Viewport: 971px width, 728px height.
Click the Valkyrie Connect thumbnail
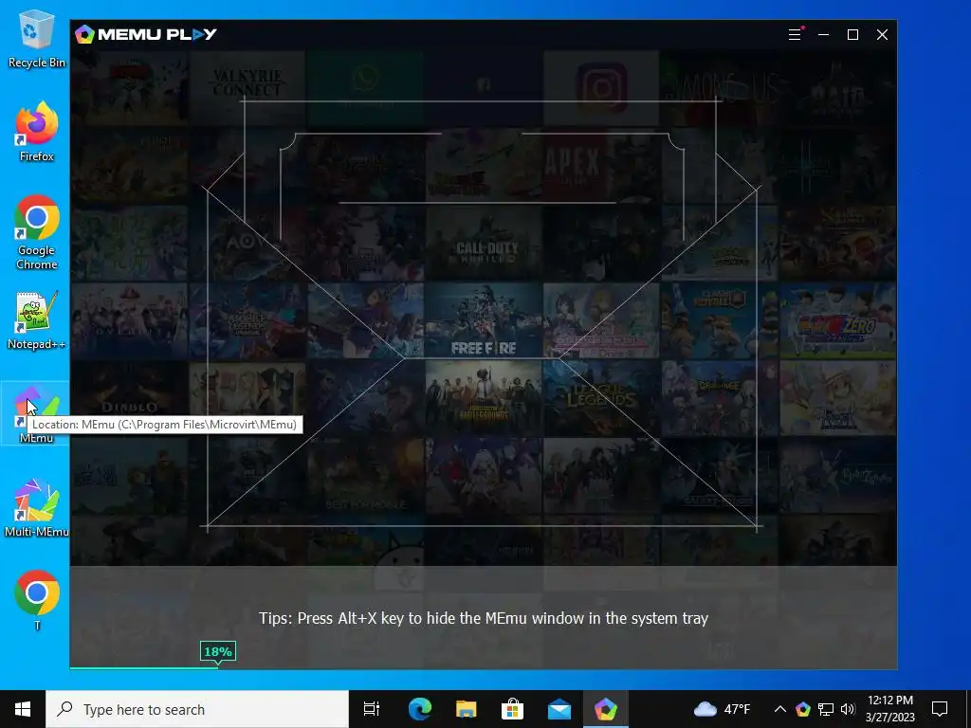tap(247, 88)
